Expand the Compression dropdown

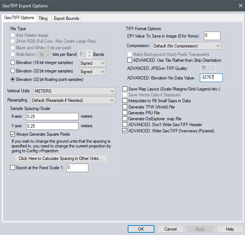point(186,46)
